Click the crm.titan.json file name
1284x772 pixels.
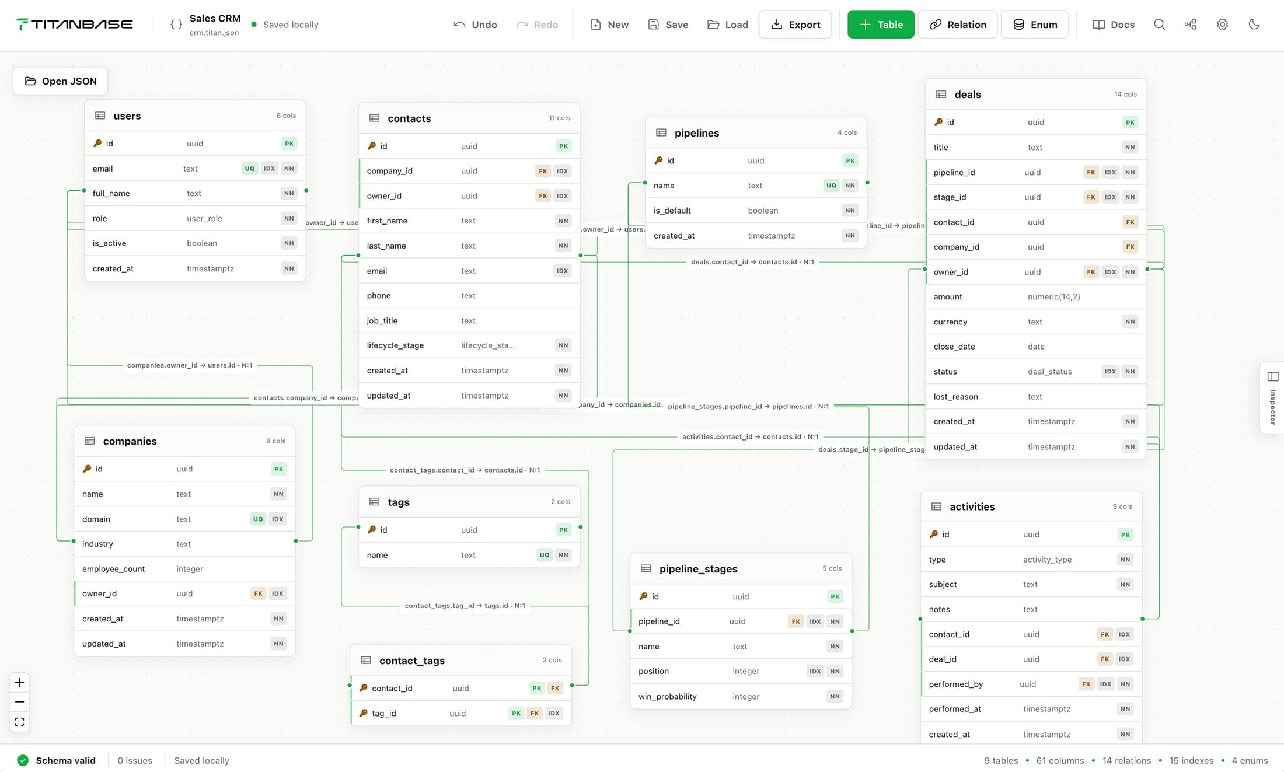(x=214, y=33)
